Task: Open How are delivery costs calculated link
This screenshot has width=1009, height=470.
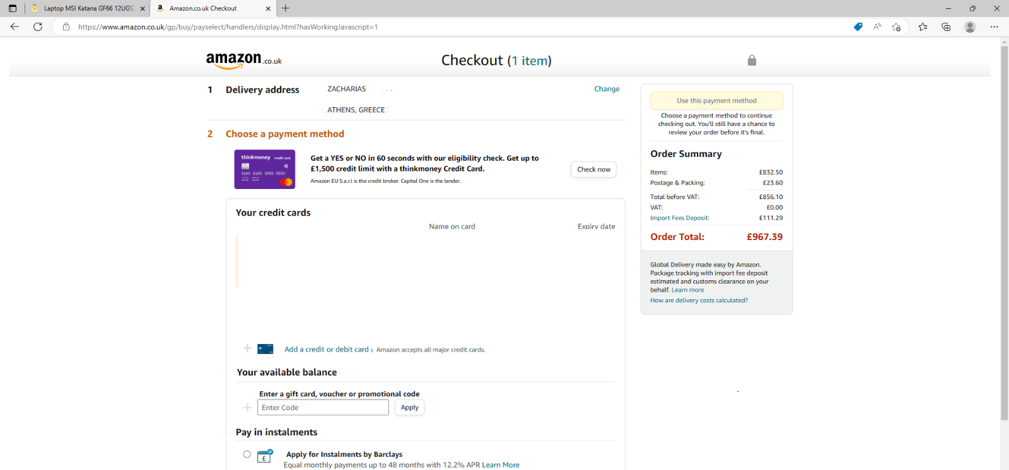Action: coord(699,301)
